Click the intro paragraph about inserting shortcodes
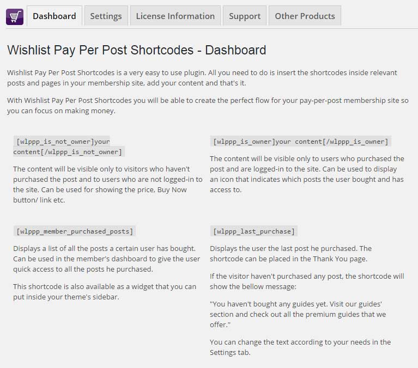The image size is (418, 368). tap(202, 78)
